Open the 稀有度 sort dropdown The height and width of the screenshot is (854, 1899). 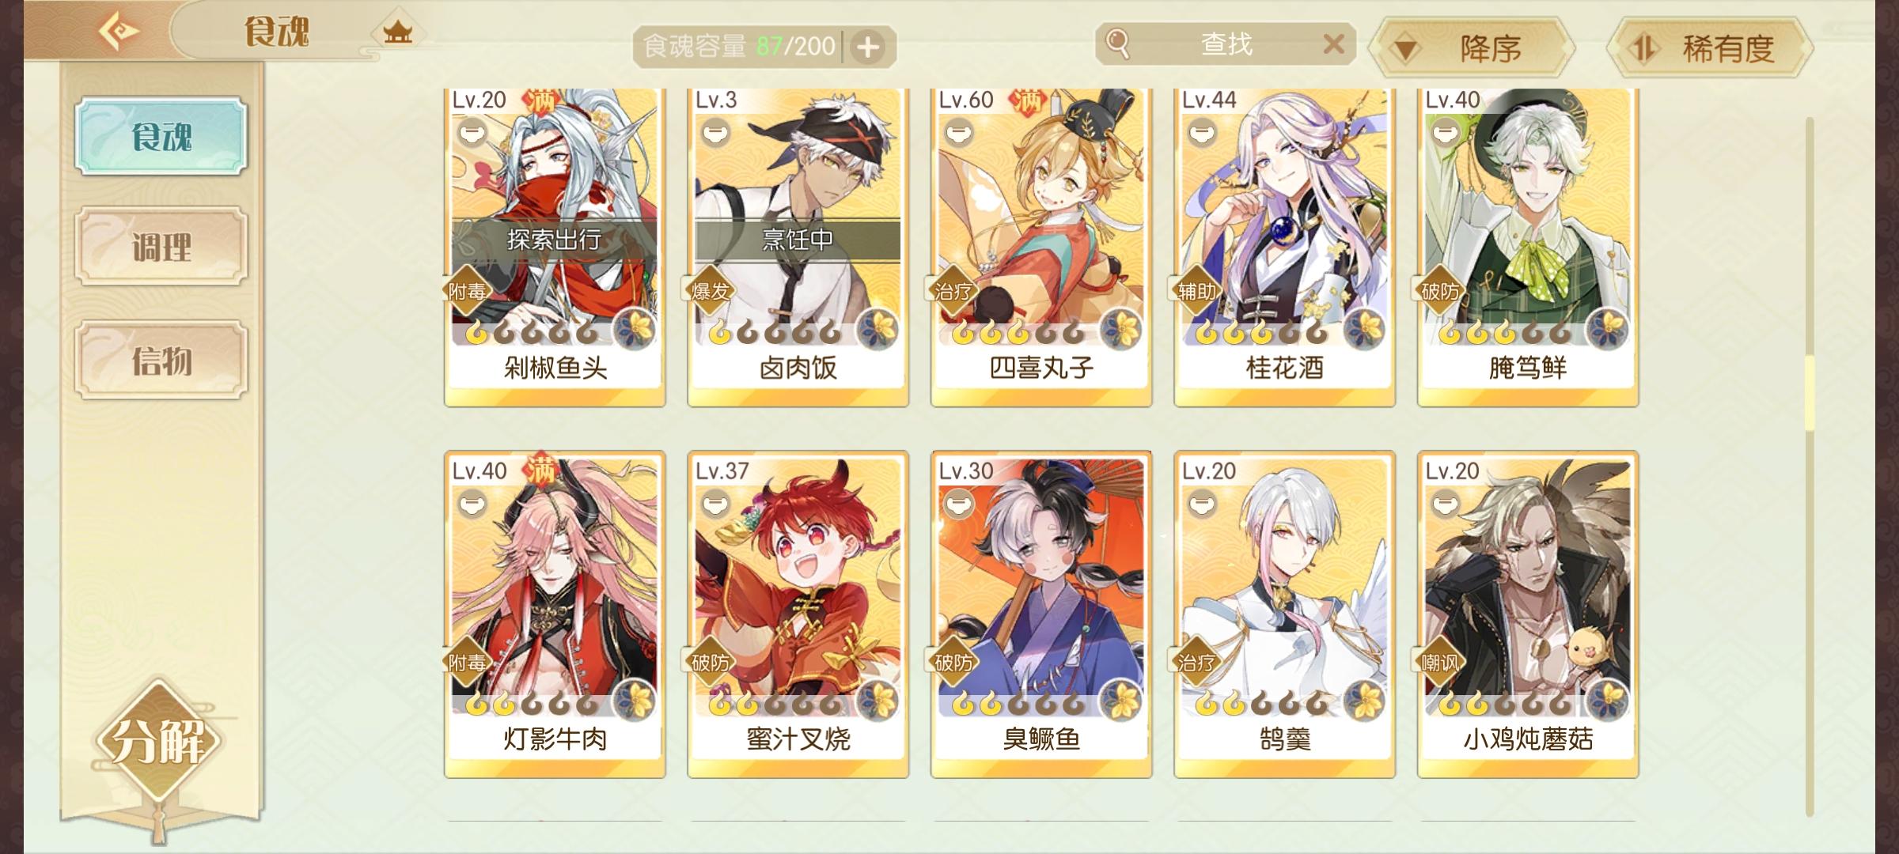tap(1709, 48)
